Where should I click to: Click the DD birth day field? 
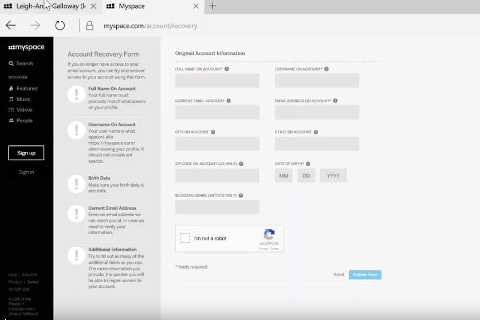[x=306, y=176]
